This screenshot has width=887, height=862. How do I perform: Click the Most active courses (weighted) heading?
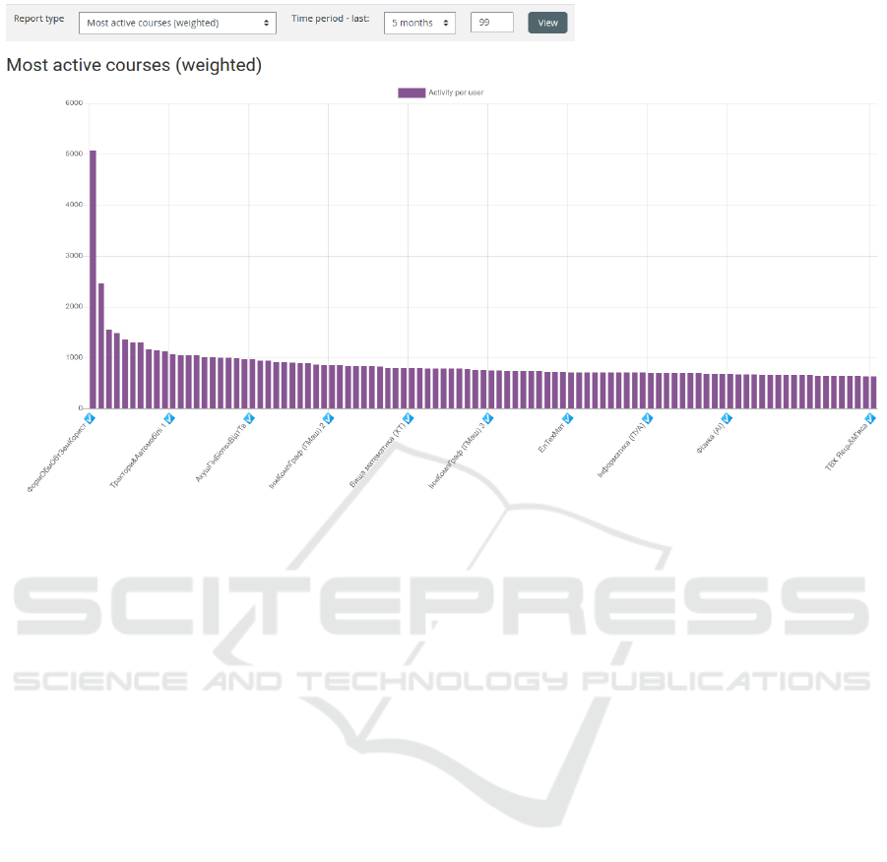tap(134, 66)
